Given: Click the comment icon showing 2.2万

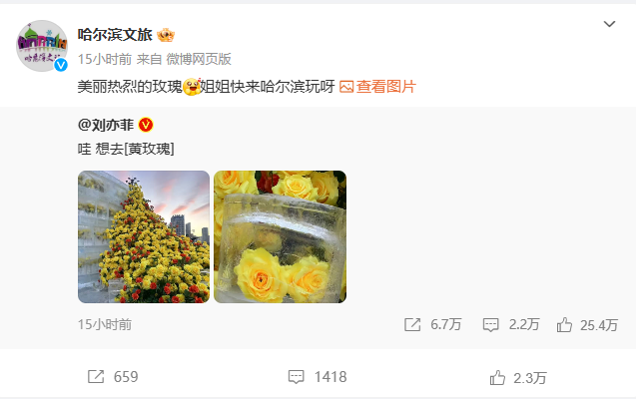Looking at the screenshot, I should (x=490, y=325).
